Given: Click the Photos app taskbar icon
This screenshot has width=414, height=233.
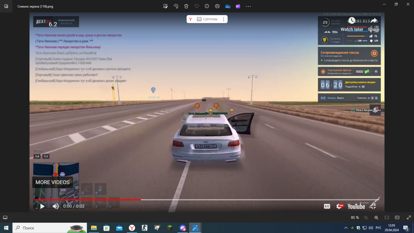Looking at the screenshot, I should coord(195,228).
